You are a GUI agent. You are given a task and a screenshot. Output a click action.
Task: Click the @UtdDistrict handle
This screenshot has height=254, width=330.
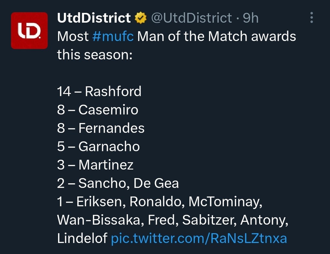point(191,18)
